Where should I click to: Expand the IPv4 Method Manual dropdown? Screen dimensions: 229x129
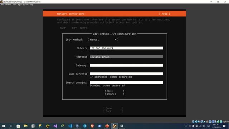[x=103, y=40]
